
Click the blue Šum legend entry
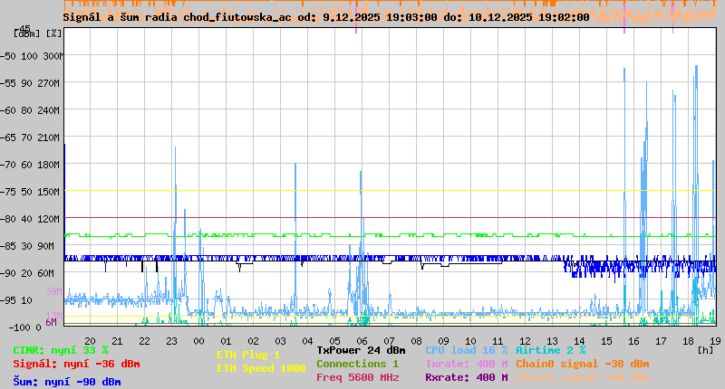click(x=66, y=382)
